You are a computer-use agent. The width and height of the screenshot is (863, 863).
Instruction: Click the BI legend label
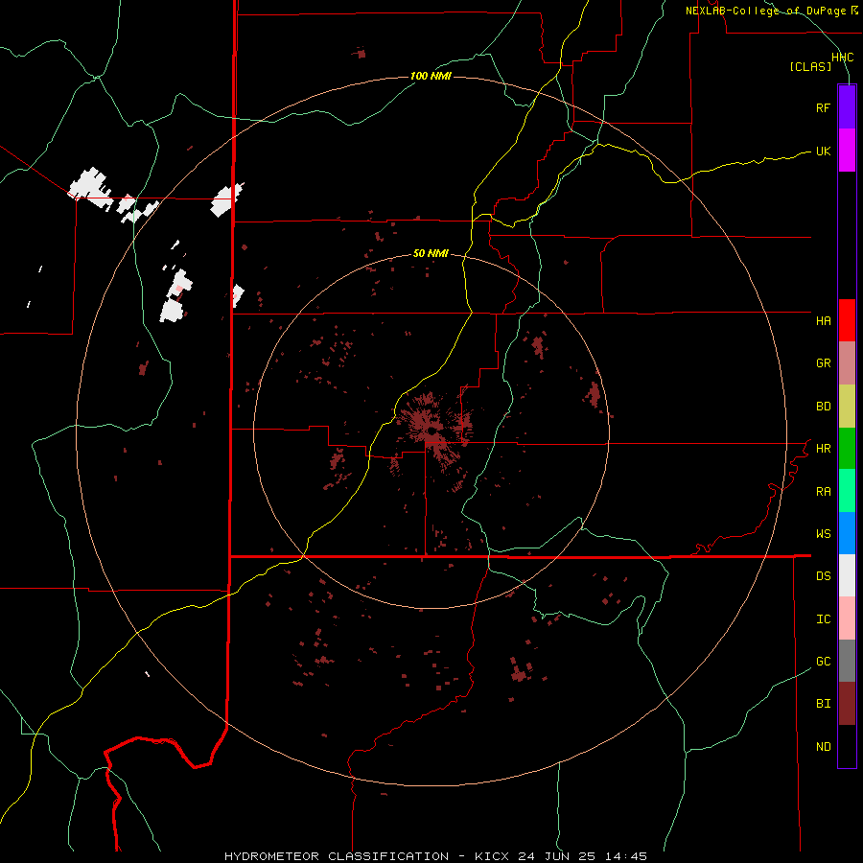pos(823,704)
